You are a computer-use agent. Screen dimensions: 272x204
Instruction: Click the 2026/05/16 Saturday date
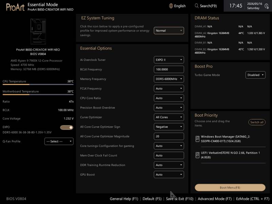click(x=254, y=6)
